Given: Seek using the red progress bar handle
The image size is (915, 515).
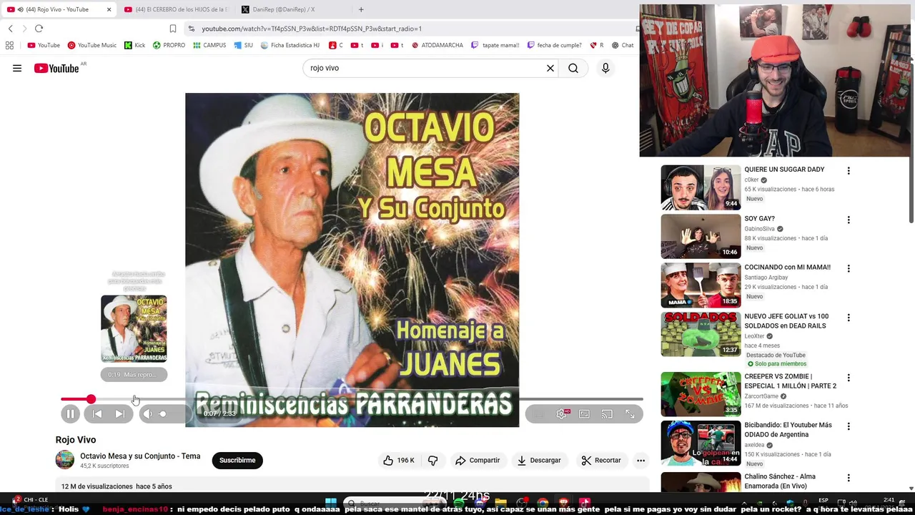Looking at the screenshot, I should tap(91, 399).
